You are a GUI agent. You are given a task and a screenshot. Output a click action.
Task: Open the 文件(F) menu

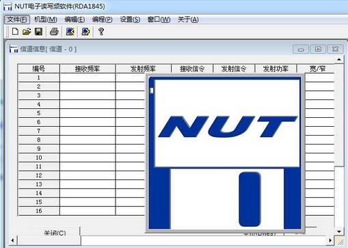click(x=17, y=20)
